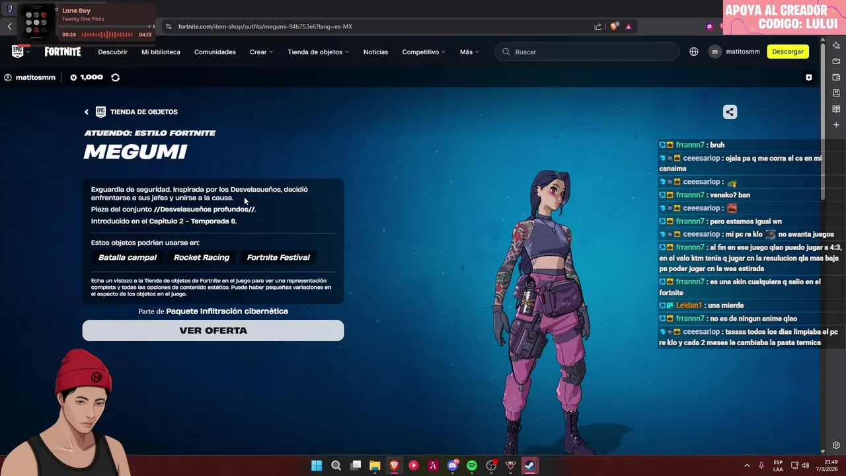Open File Explorer from the taskbar
The width and height of the screenshot is (846, 476).
(375, 465)
